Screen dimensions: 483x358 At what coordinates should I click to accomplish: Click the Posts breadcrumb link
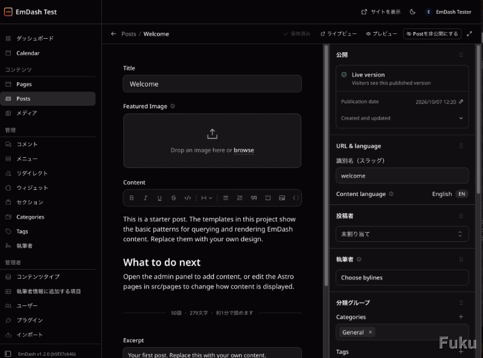(129, 34)
